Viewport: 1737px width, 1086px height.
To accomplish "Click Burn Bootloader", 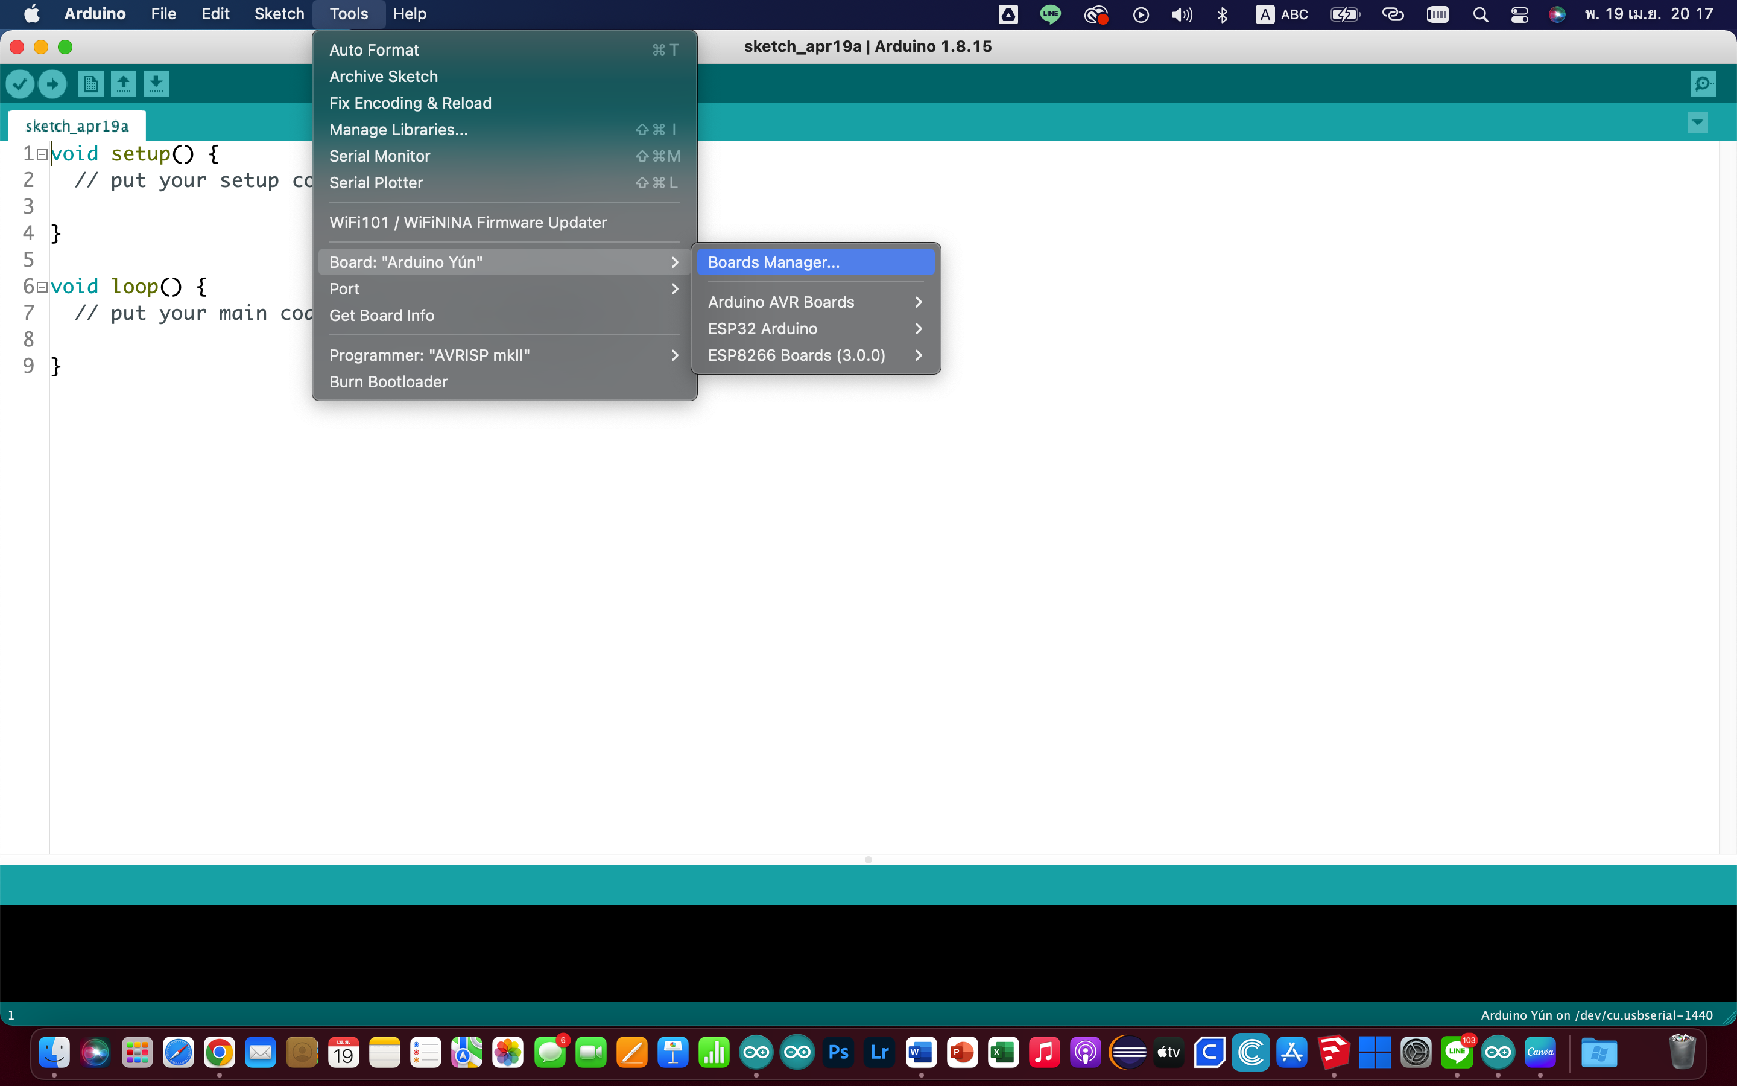I will tap(504, 382).
